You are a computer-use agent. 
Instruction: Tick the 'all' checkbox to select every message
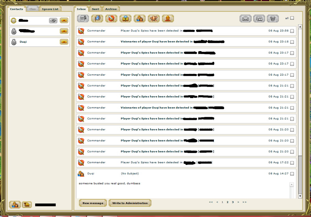pos(292,18)
